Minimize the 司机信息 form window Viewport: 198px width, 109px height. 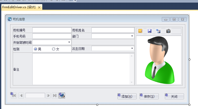[x=166, y=19]
